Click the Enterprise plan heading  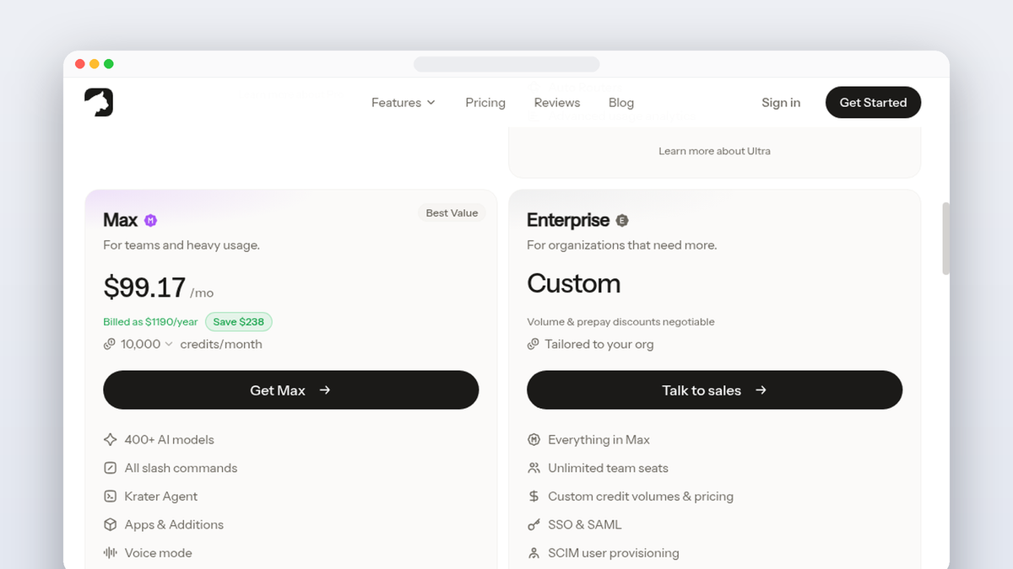568,220
